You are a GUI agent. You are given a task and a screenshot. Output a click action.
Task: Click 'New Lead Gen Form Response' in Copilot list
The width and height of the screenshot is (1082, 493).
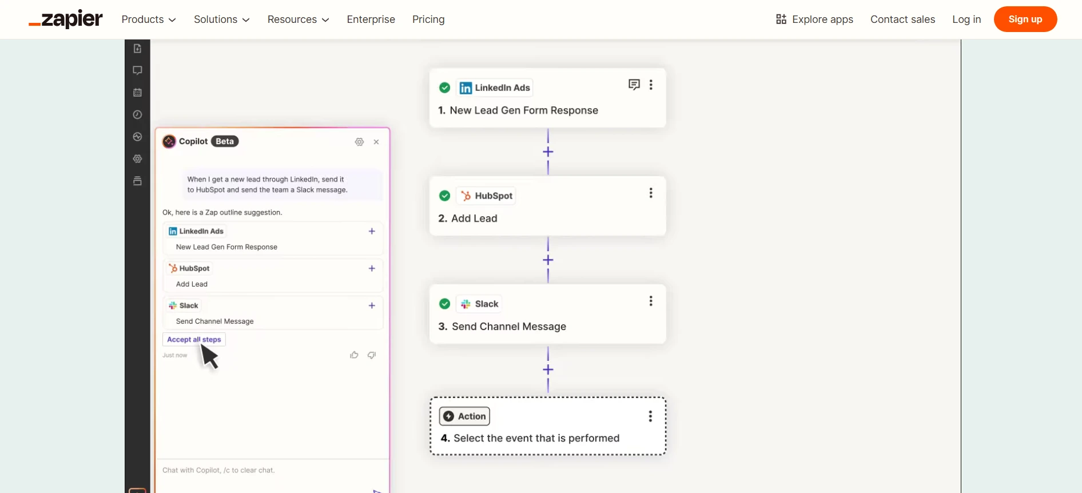(226, 247)
